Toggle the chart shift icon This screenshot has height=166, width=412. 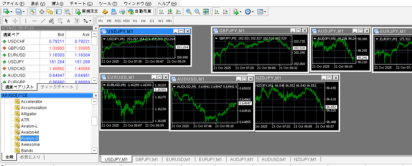(225, 12)
